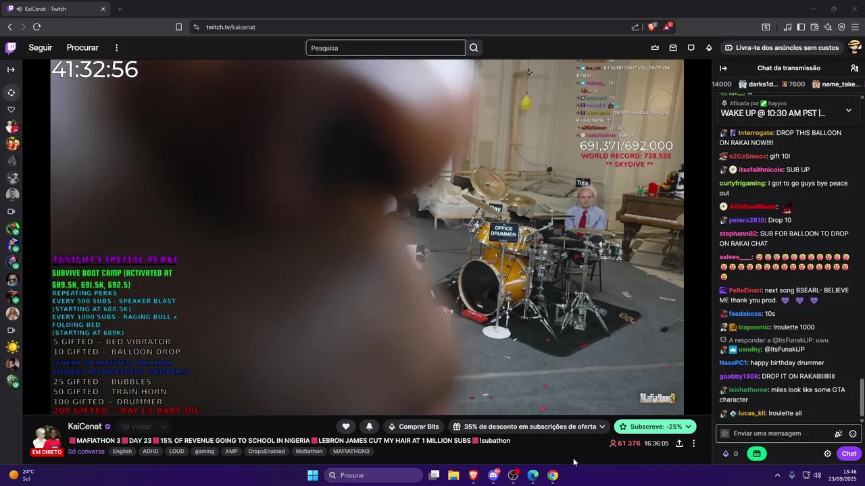Open the browser hamburger main menu
This screenshot has width=865, height=486.
(x=856, y=27)
